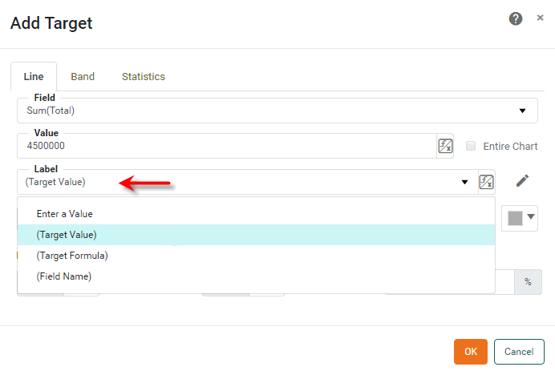Expand the Field Sum(Total) dropdown
The image size is (555, 375).
pos(522,111)
